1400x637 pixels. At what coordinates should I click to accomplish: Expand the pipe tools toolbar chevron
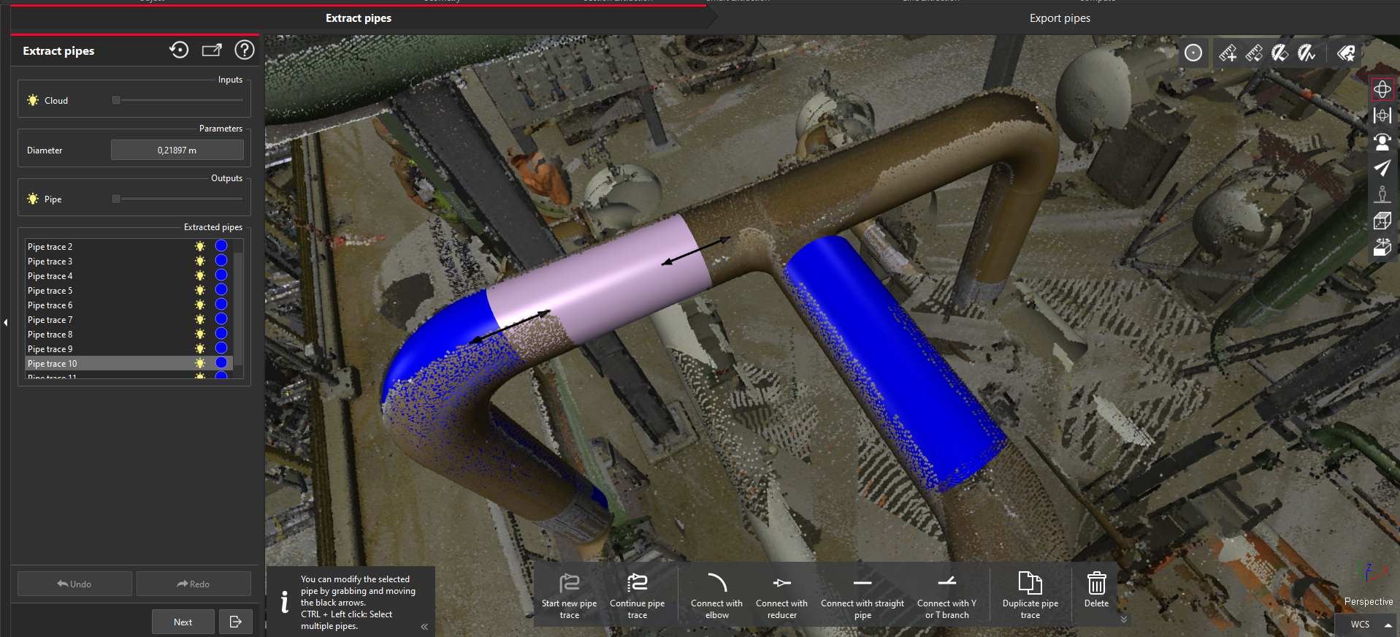pos(1124,619)
